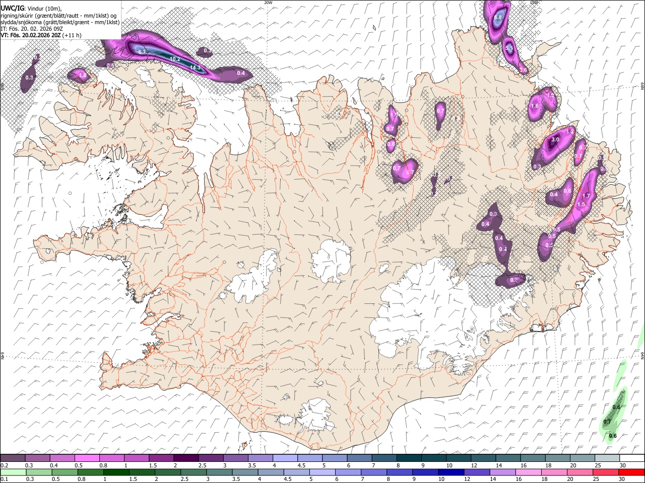The width and height of the screenshot is (645, 483).
Task: Click the 6.8 precipitation value at the top
Action: [498, 17]
